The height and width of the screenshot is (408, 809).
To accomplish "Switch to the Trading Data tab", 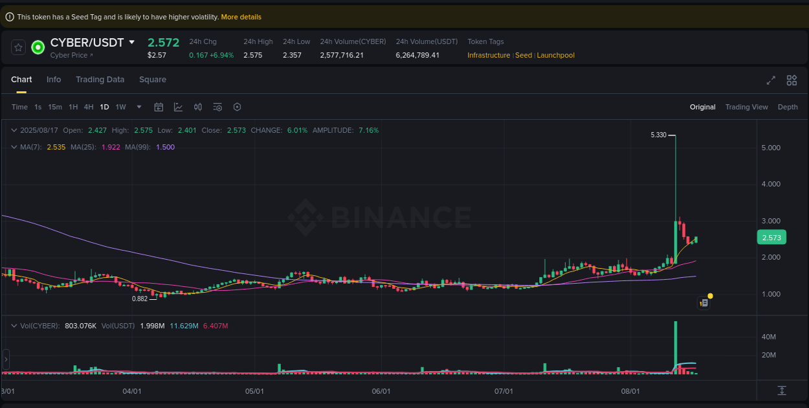I will click(x=100, y=80).
